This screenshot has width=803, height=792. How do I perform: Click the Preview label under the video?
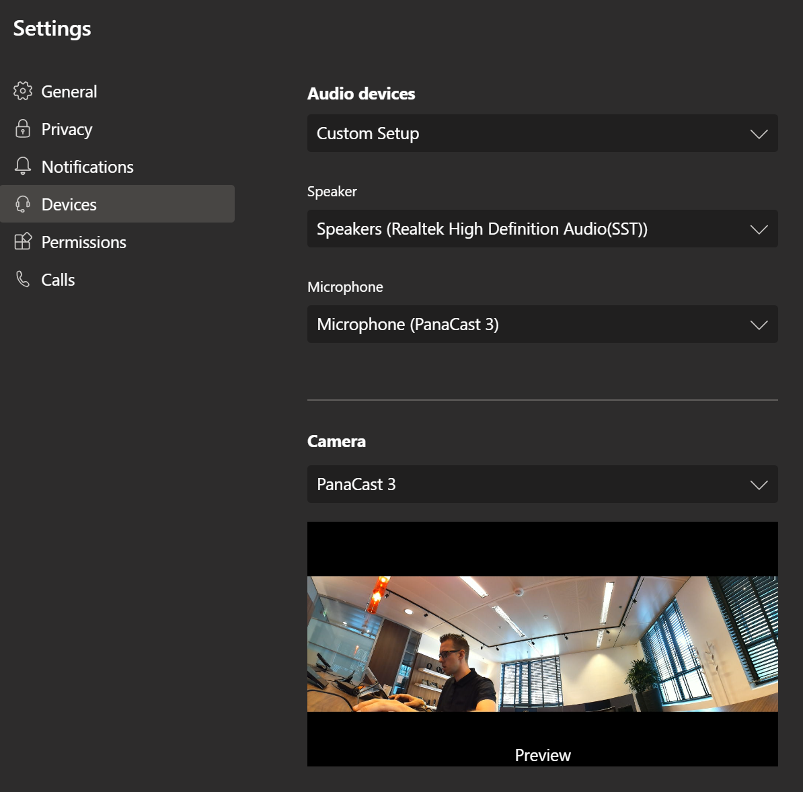point(543,755)
